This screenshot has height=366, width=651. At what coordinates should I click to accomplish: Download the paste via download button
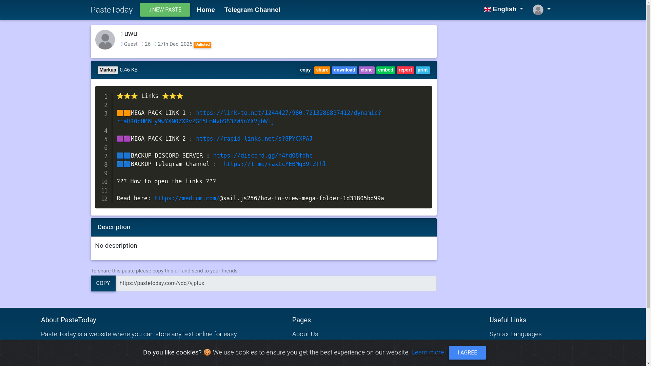click(344, 70)
